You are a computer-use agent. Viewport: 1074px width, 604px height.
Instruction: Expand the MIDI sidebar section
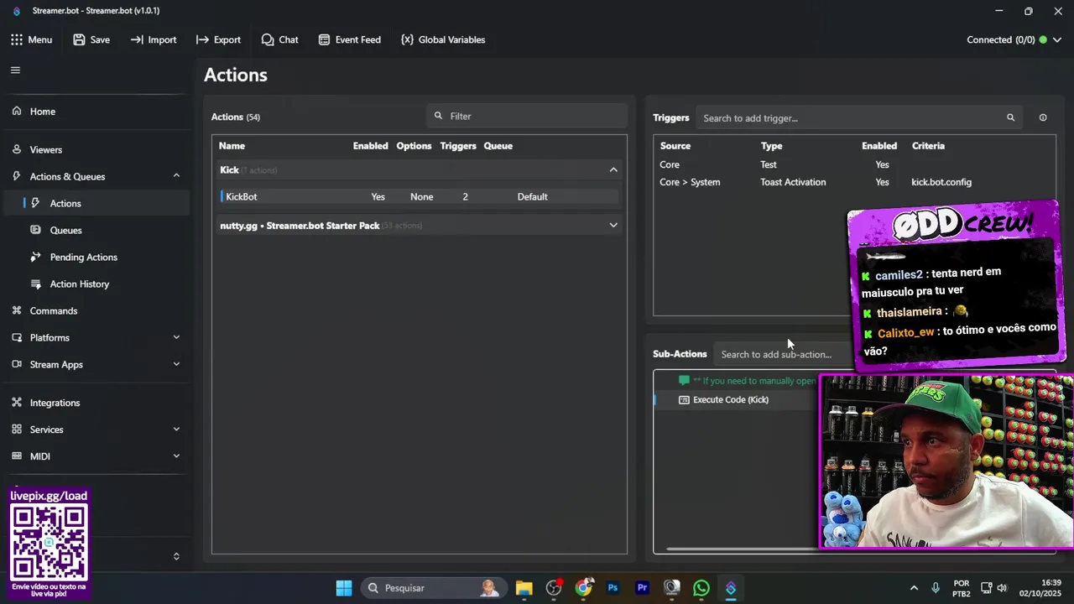pos(176,456)
